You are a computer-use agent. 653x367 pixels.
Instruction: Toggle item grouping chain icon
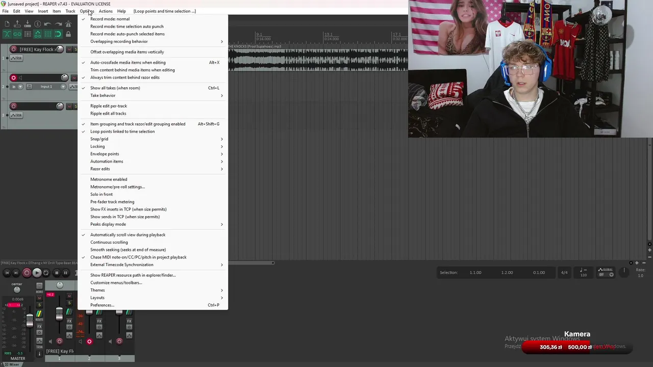tap(17, 34)
